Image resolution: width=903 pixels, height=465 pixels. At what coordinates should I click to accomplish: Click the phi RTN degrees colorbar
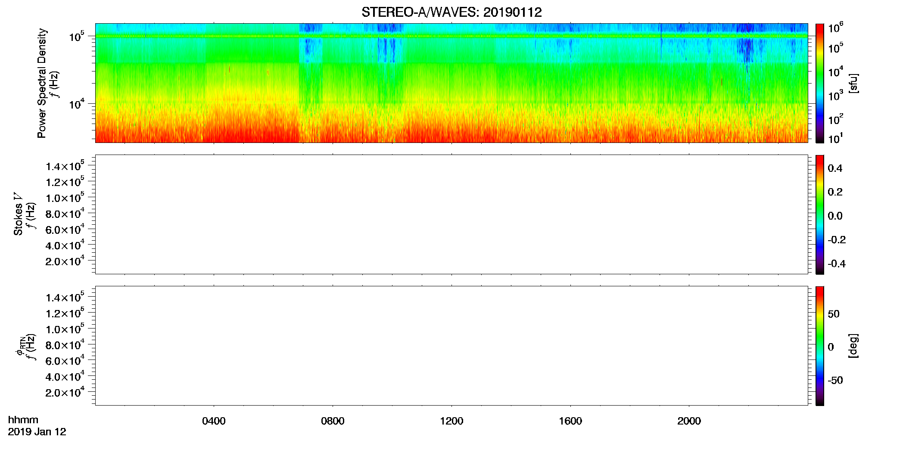click(819, 346)
